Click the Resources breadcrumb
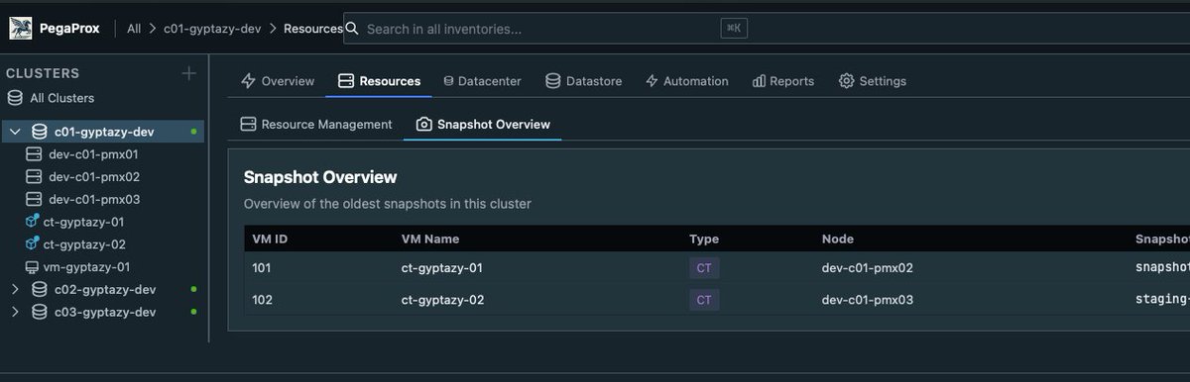Image resolution: width=1190 pixels, height=382 pixels. 313,29
